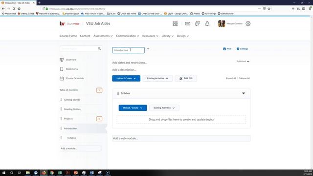Open the Published status dropdown
The width and height of the screenshot is (313, 176).
click(x=243, y=62)
